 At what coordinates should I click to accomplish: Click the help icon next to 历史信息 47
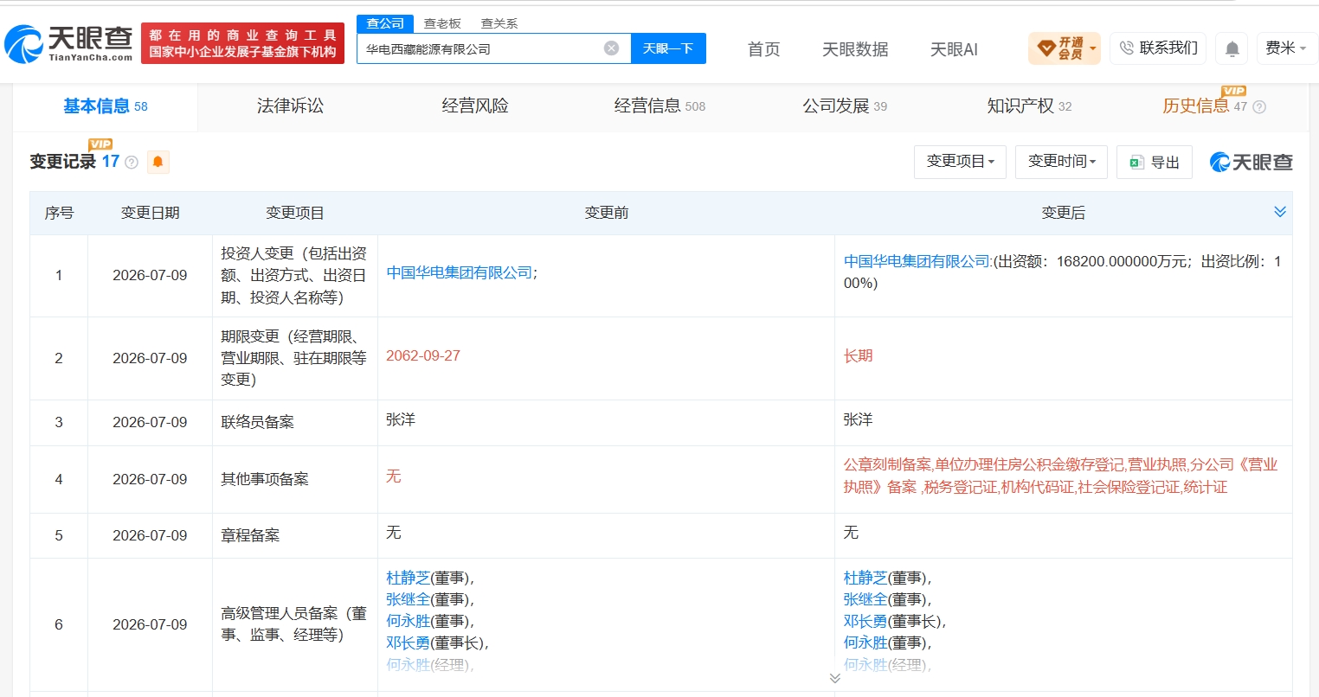pos(1259,107)
